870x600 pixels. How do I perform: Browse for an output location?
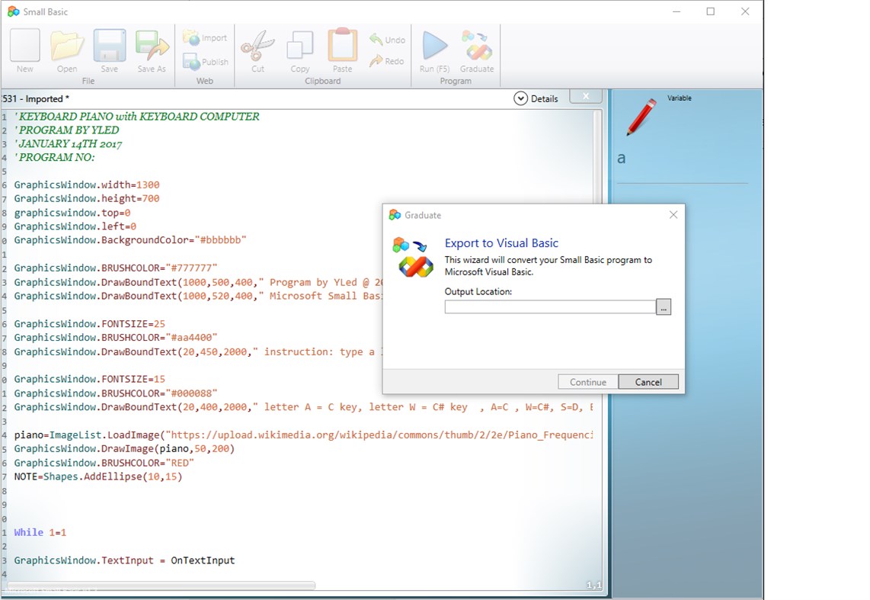pyautogui.click(x=664, y=306)
